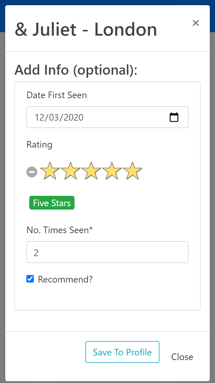Click the Close button
This screenshot has height=383, width=215.
[x=182, y=357]
